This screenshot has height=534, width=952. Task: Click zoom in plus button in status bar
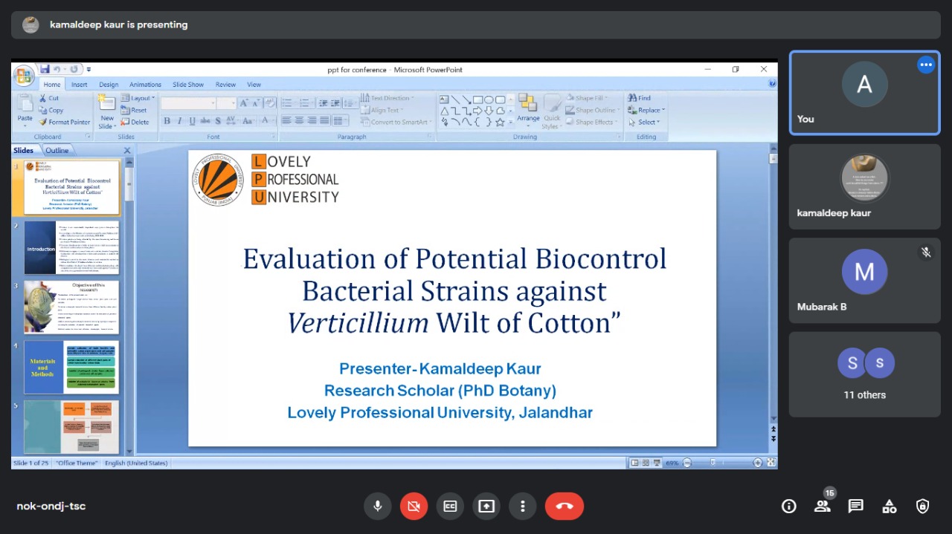coord(757,463)
